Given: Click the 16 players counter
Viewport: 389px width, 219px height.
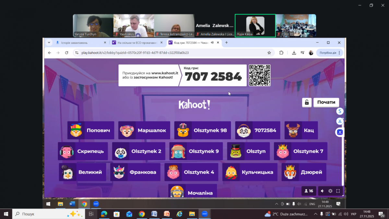Looking at the screenshot, I should pyautogui.click(x=308, y=191).
